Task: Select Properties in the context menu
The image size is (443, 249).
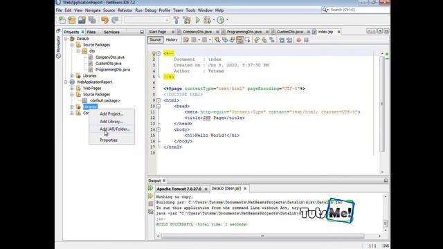Action: (111, 140)
